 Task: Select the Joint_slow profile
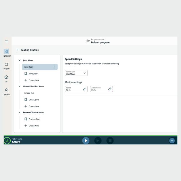click(33, 74)
